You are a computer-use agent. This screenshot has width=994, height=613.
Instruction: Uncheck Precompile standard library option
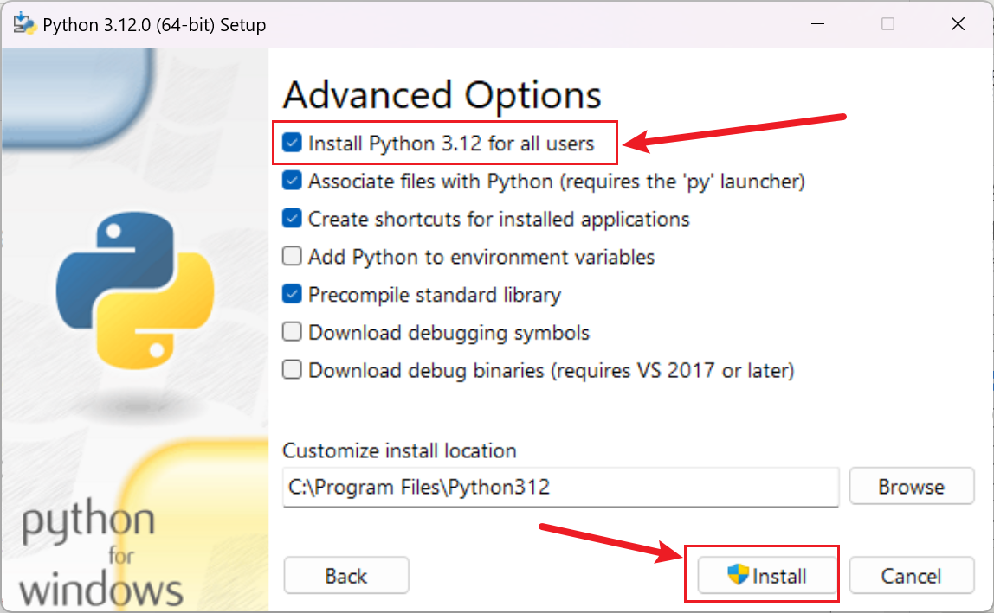pos(293,295)
